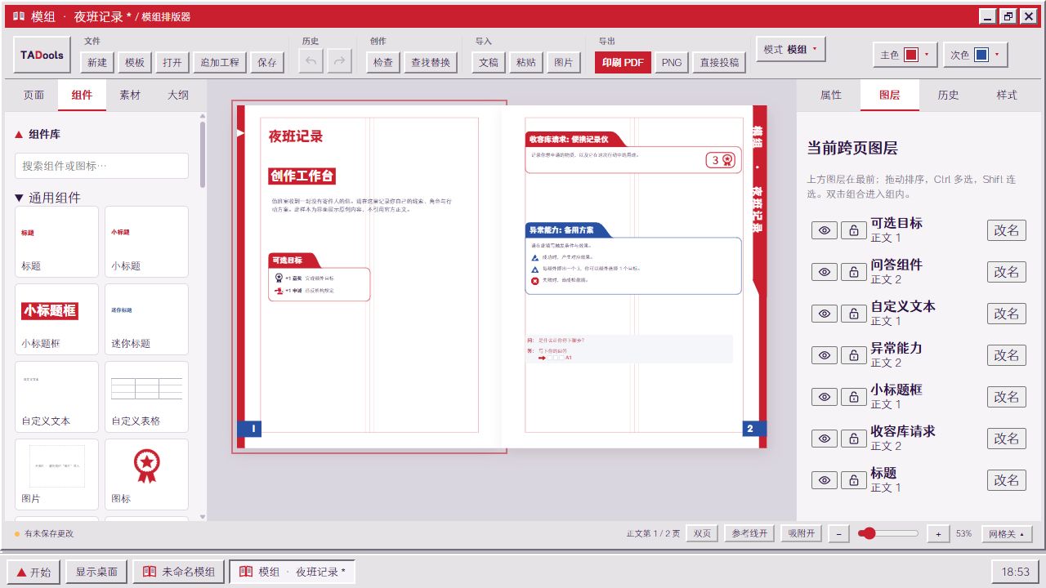Viewport: 1046px width, 588px height.
Task: Click 改名 for the 标题 layer
Action: tap(1007, 480)
